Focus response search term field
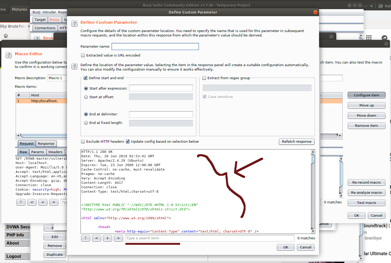391x263 pixels. click(210, 238)
